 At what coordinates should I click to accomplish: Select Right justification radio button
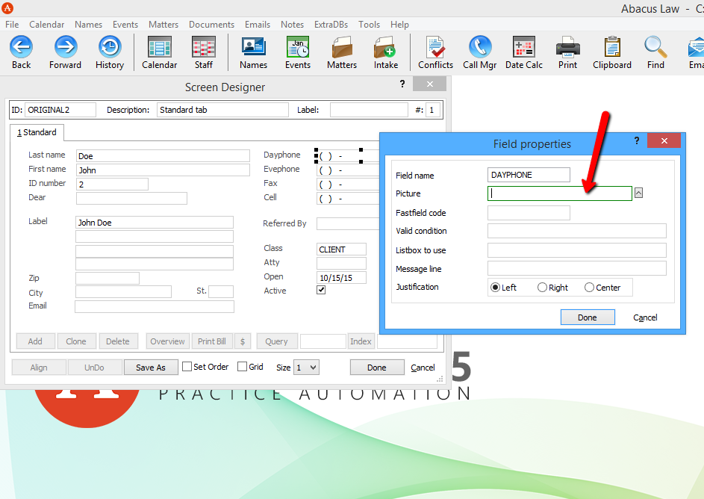[542, 288]
